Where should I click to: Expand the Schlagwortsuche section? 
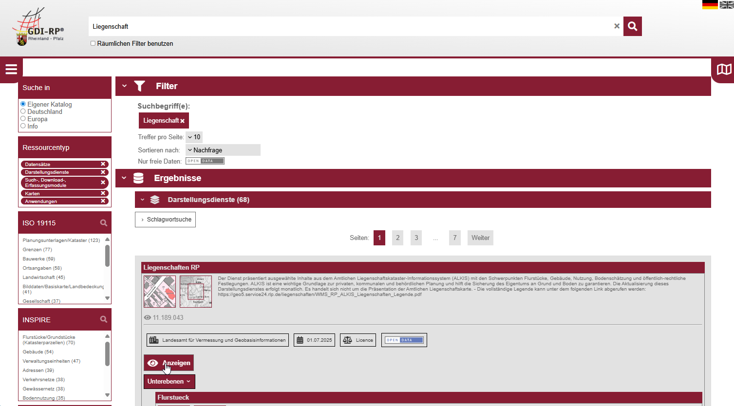coord(165,220)
